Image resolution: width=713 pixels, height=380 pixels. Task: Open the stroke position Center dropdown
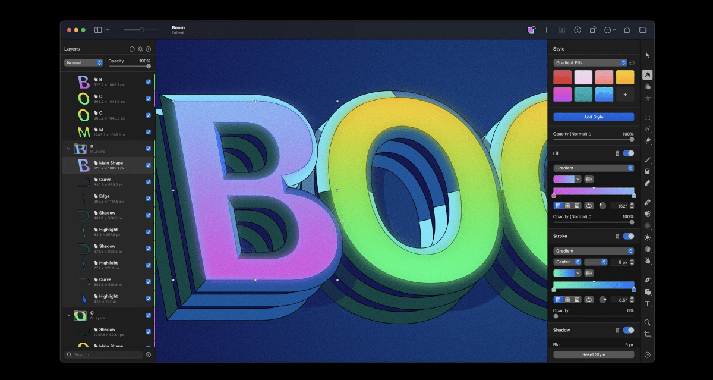click(x=566, y=262)
